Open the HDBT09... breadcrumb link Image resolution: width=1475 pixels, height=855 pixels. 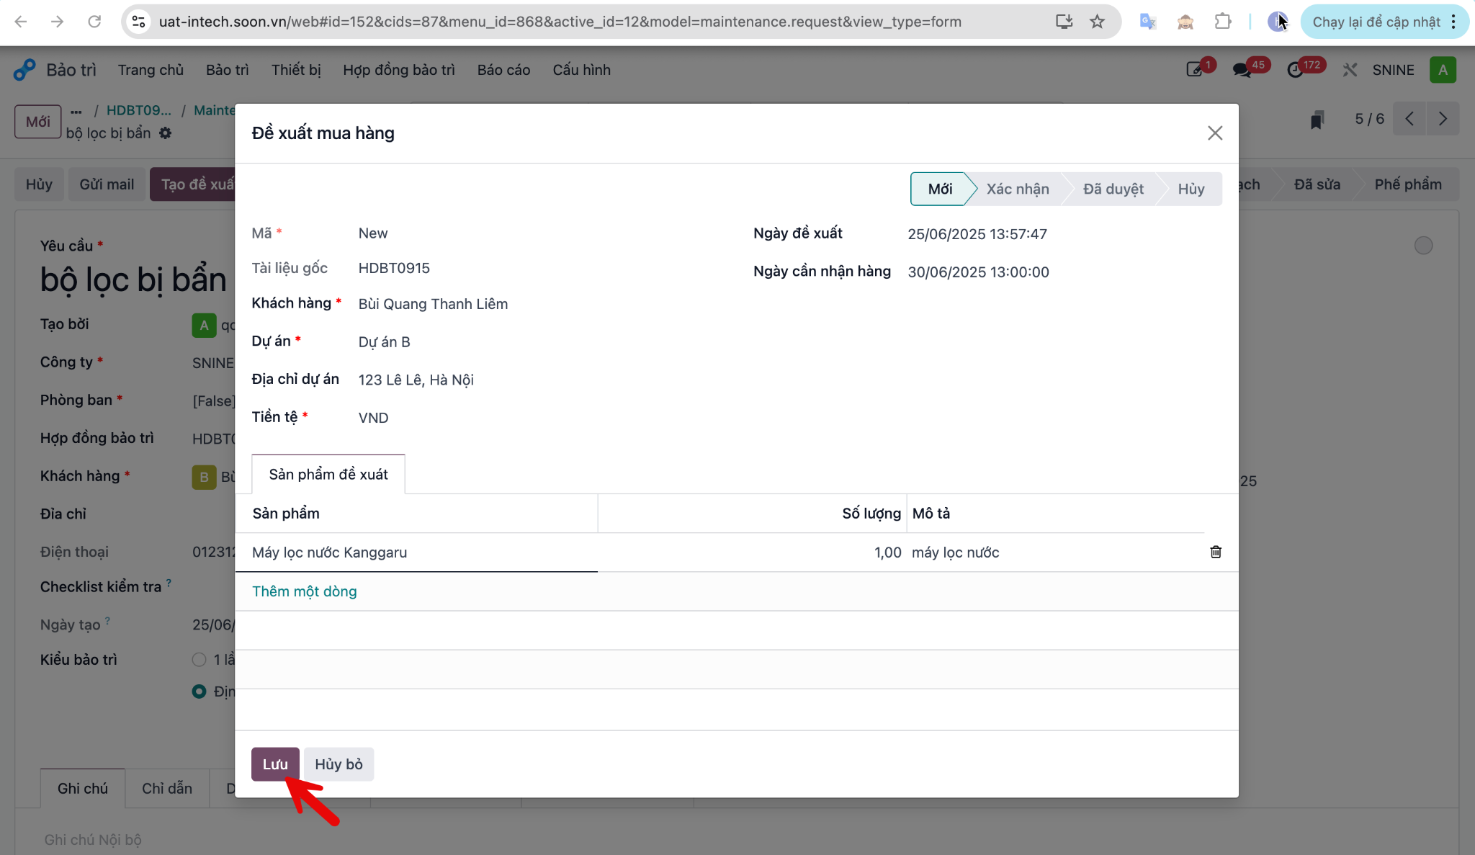tap(139, 110)
